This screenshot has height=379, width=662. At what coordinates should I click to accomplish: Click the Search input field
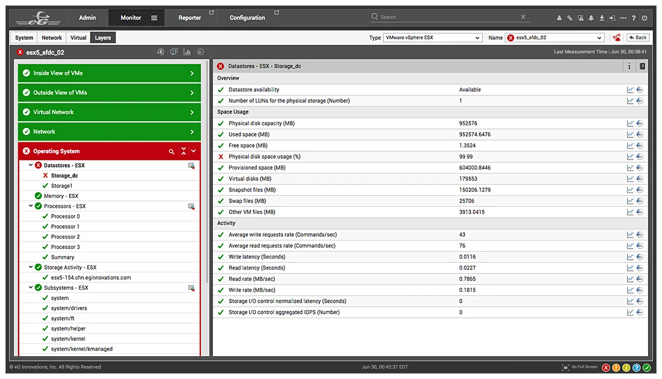pyautogui.click(x=449, y=17)
